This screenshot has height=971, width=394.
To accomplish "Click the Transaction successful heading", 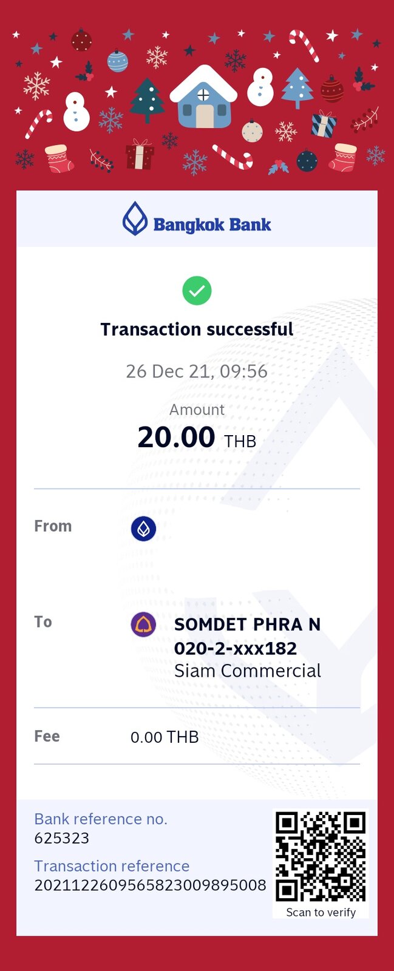I will click(197, 329).
